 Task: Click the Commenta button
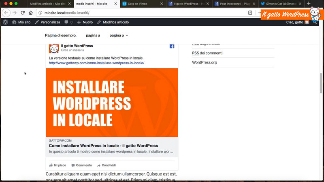click(82, 165)
